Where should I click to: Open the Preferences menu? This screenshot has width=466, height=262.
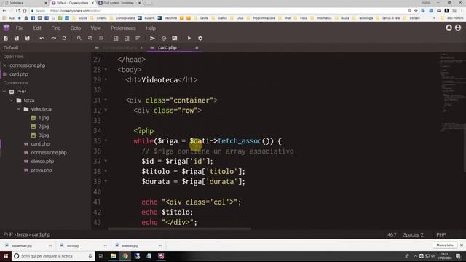[123, 28]
